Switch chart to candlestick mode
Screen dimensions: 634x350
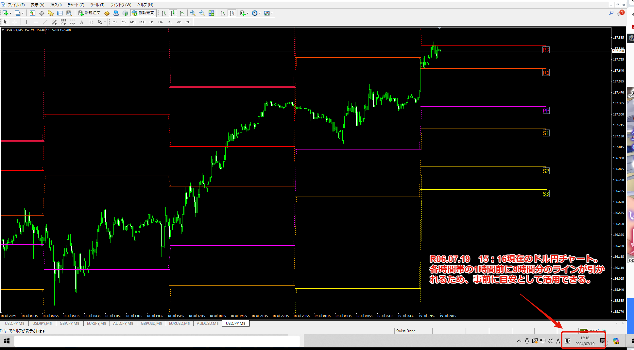pyautogui.click(x=173, y=13)
